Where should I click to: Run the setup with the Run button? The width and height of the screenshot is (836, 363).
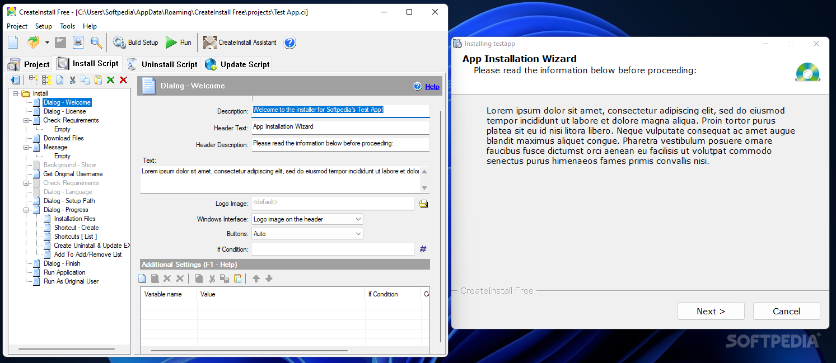(x=179, y=43)
